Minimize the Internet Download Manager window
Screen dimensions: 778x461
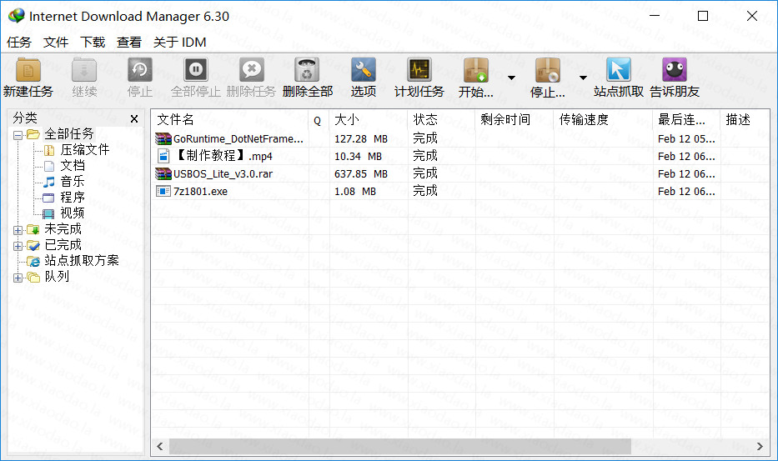pyautogui.click(x=655, y=16)
